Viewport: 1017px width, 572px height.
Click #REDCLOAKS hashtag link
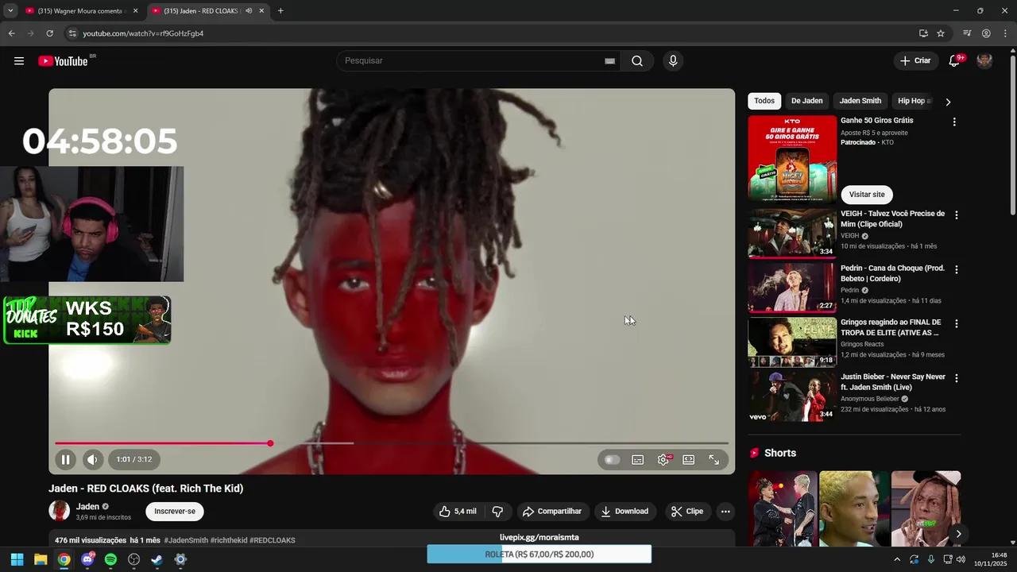273,540
